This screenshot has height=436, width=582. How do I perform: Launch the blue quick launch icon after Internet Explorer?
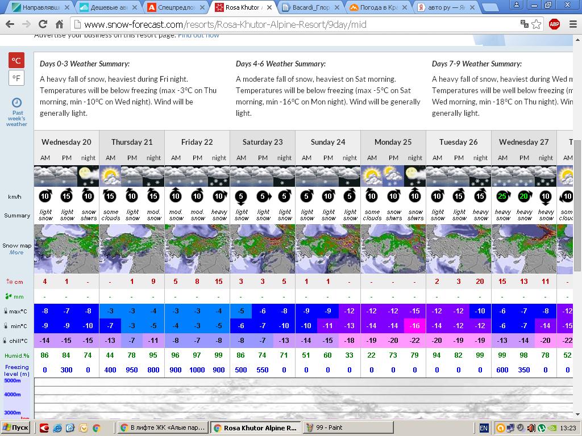(70, 428)
